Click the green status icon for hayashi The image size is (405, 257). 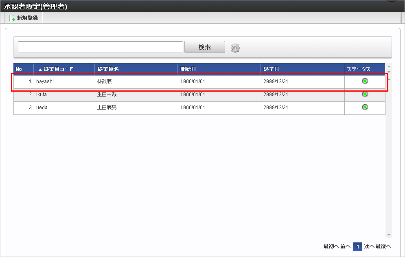[x=365, y=81]
